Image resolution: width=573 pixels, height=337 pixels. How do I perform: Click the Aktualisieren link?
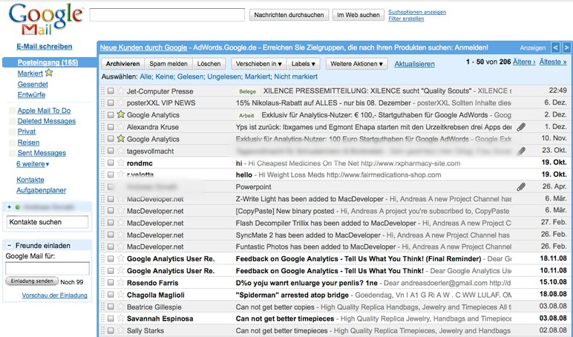[x=414, y=64]
